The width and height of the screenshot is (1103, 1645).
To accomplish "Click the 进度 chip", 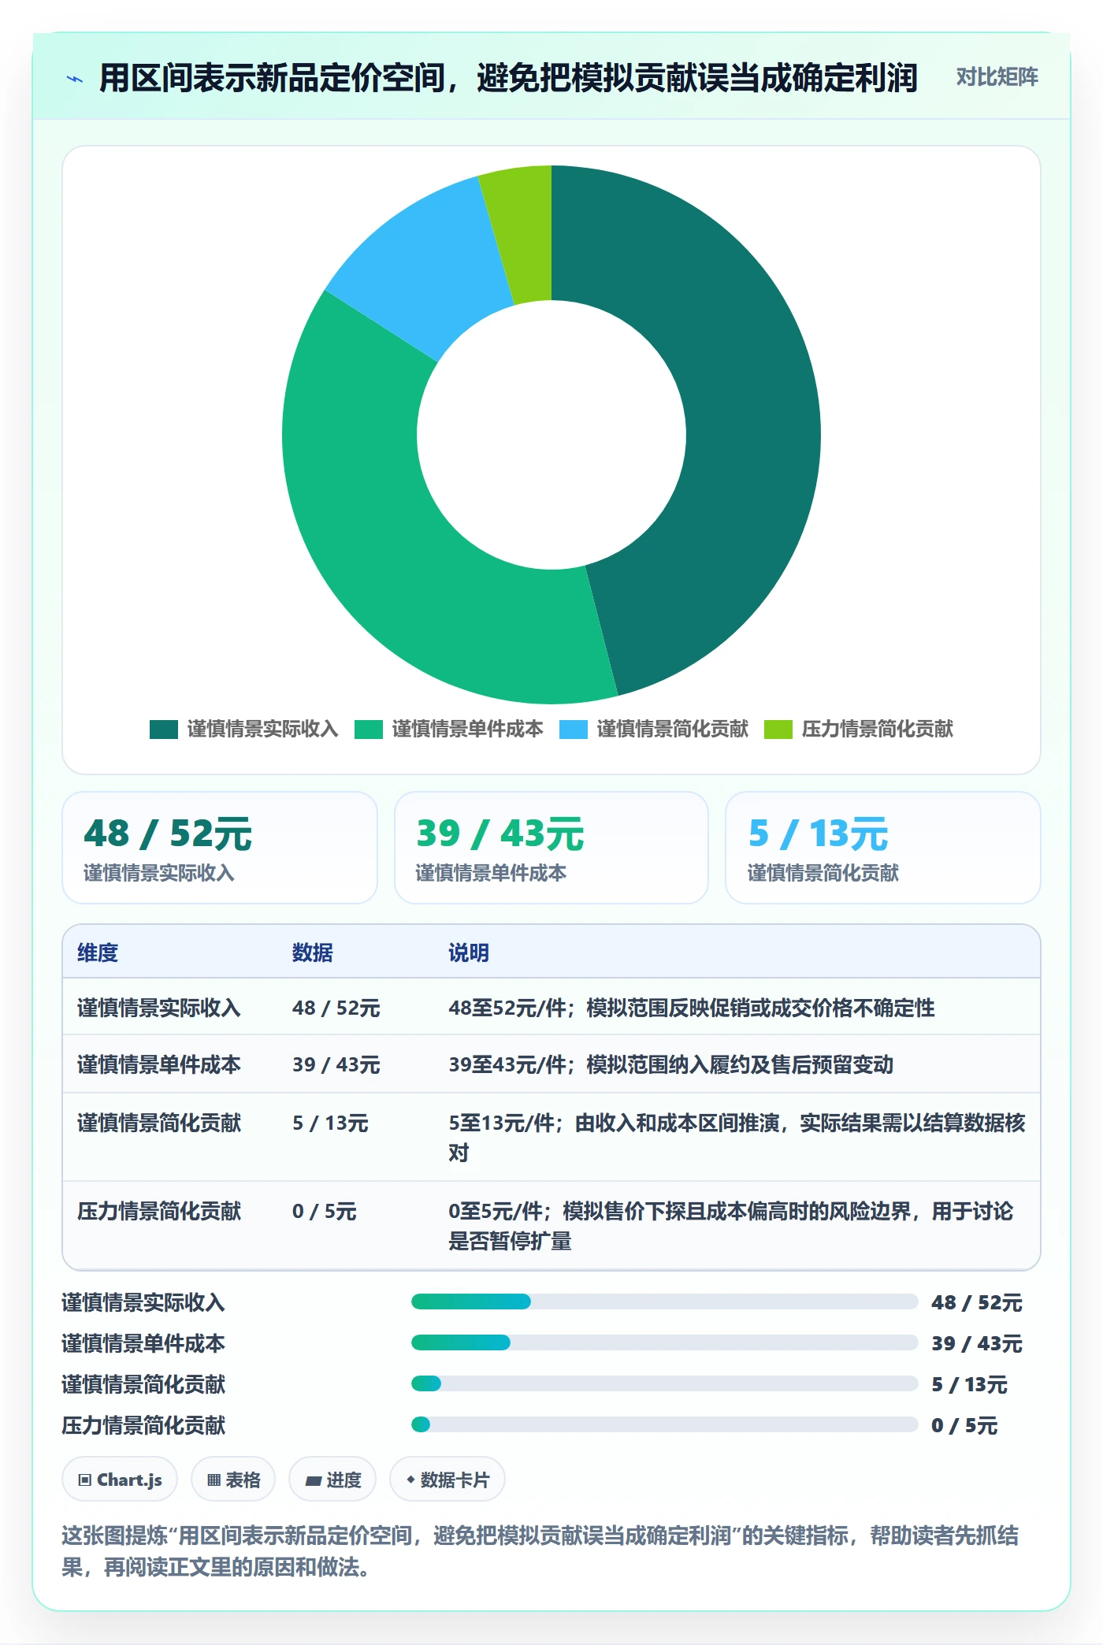I will [332, 1480].
